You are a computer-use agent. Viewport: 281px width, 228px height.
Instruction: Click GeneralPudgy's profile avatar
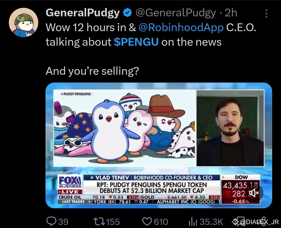(x=23, y=19)
